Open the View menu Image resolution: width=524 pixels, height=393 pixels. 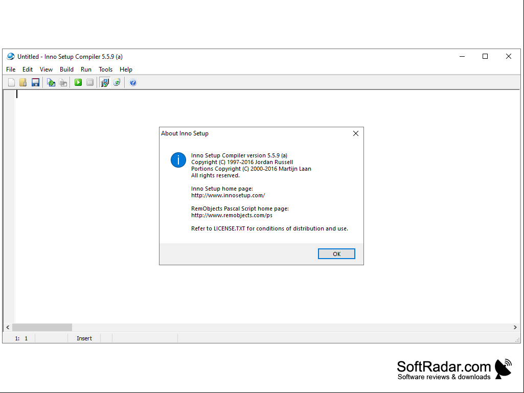(46, 70)
